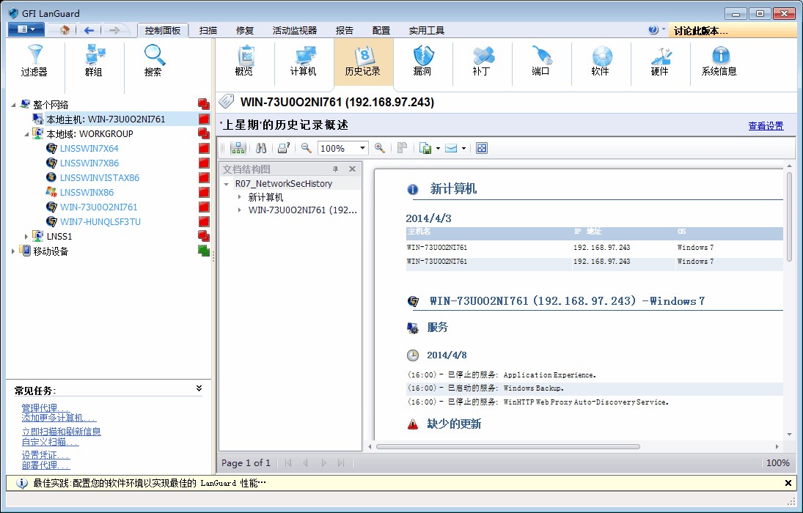Open the 修复 tab
Screen dimensions: 803x513
[x=245, y=31]
